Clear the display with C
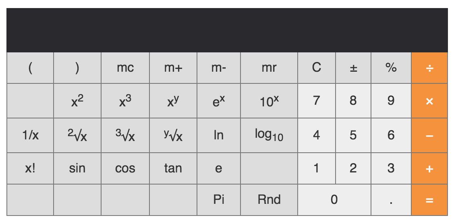This screenshot has height=224, width=456. 317,68
